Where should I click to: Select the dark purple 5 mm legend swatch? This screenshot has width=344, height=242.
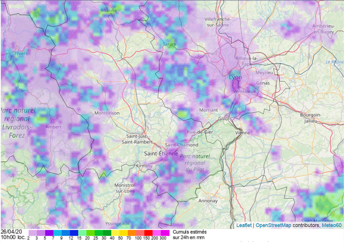click(49, 233)
